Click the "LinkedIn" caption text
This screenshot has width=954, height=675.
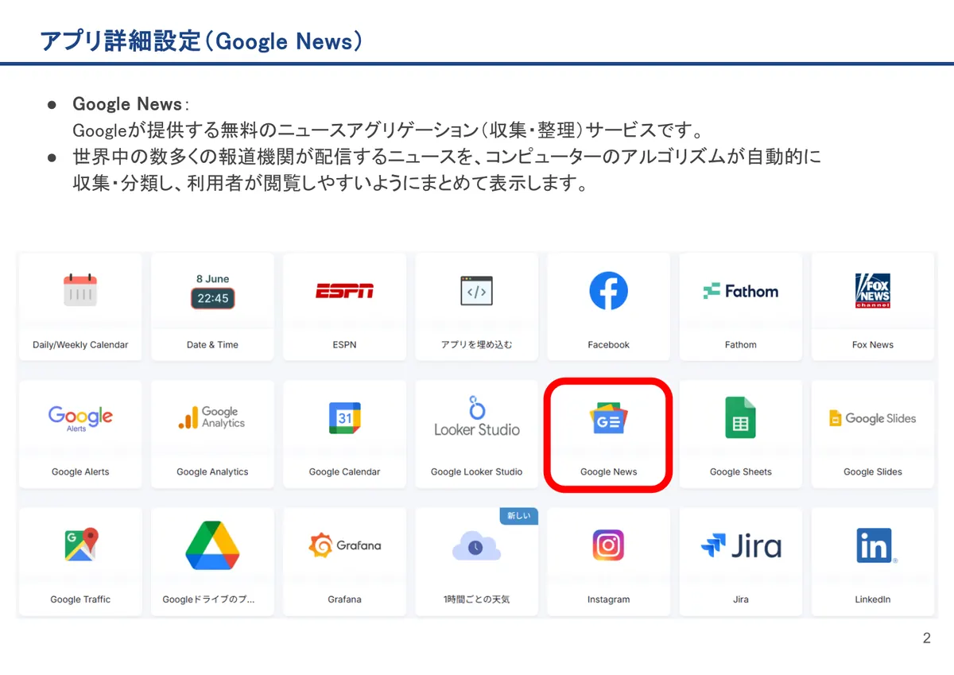(873, 599)
